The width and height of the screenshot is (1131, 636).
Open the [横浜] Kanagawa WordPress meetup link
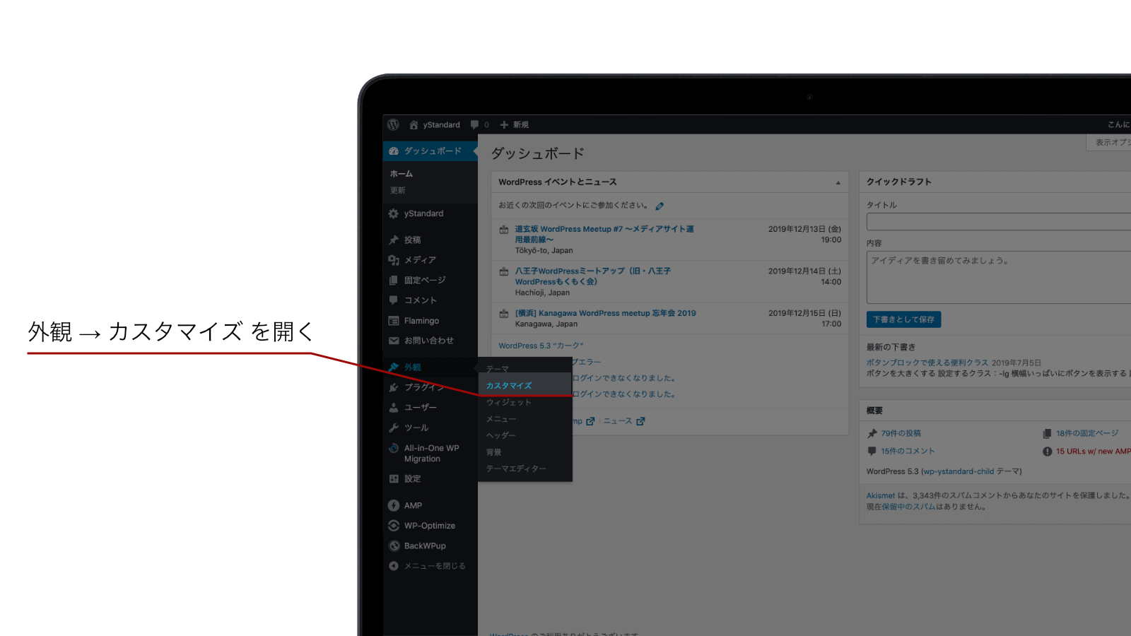click(606, 313)
